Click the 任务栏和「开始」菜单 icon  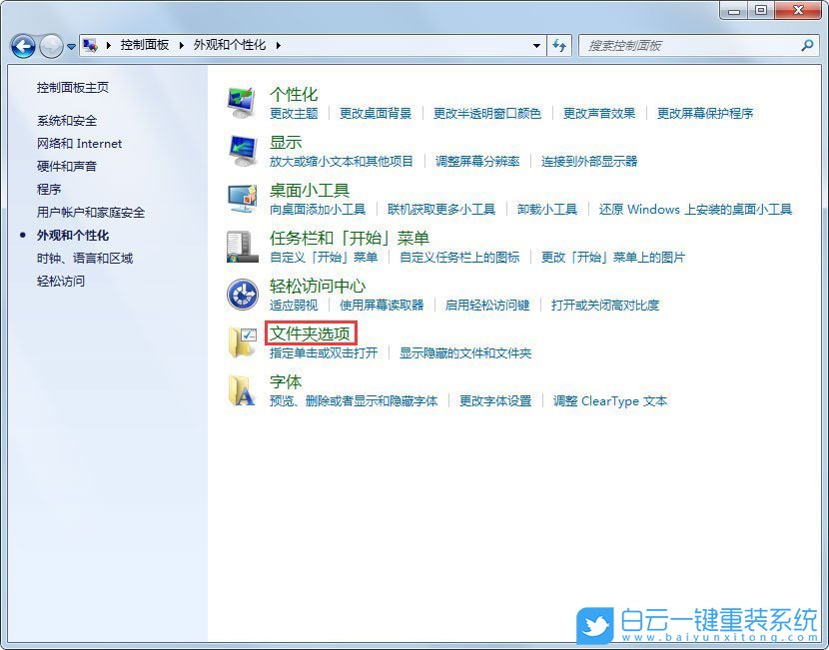click(242, 246)
